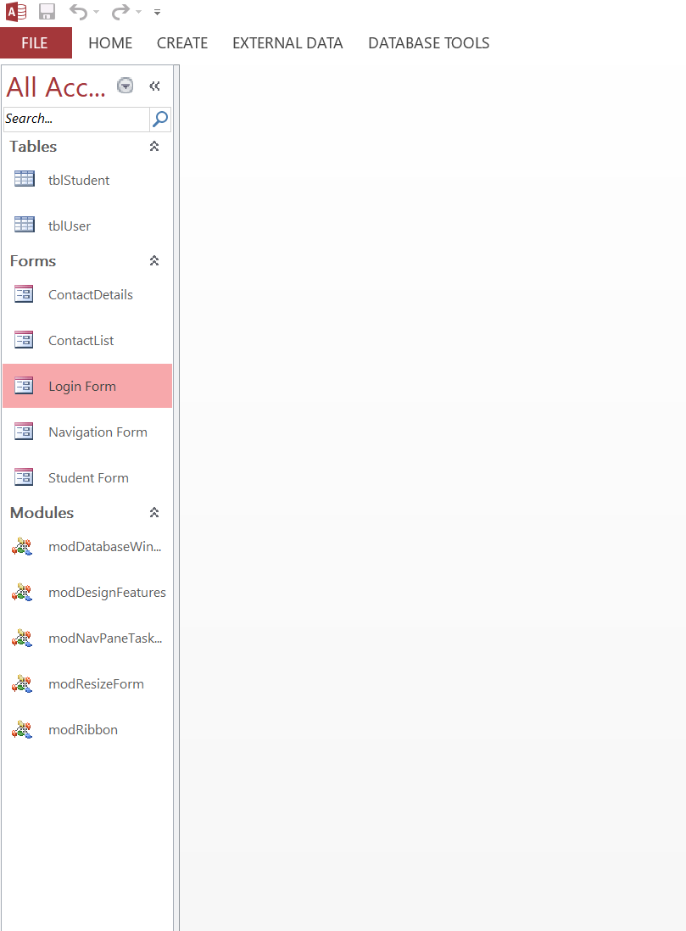Click the Forms group header text

[x=33, y=260]
